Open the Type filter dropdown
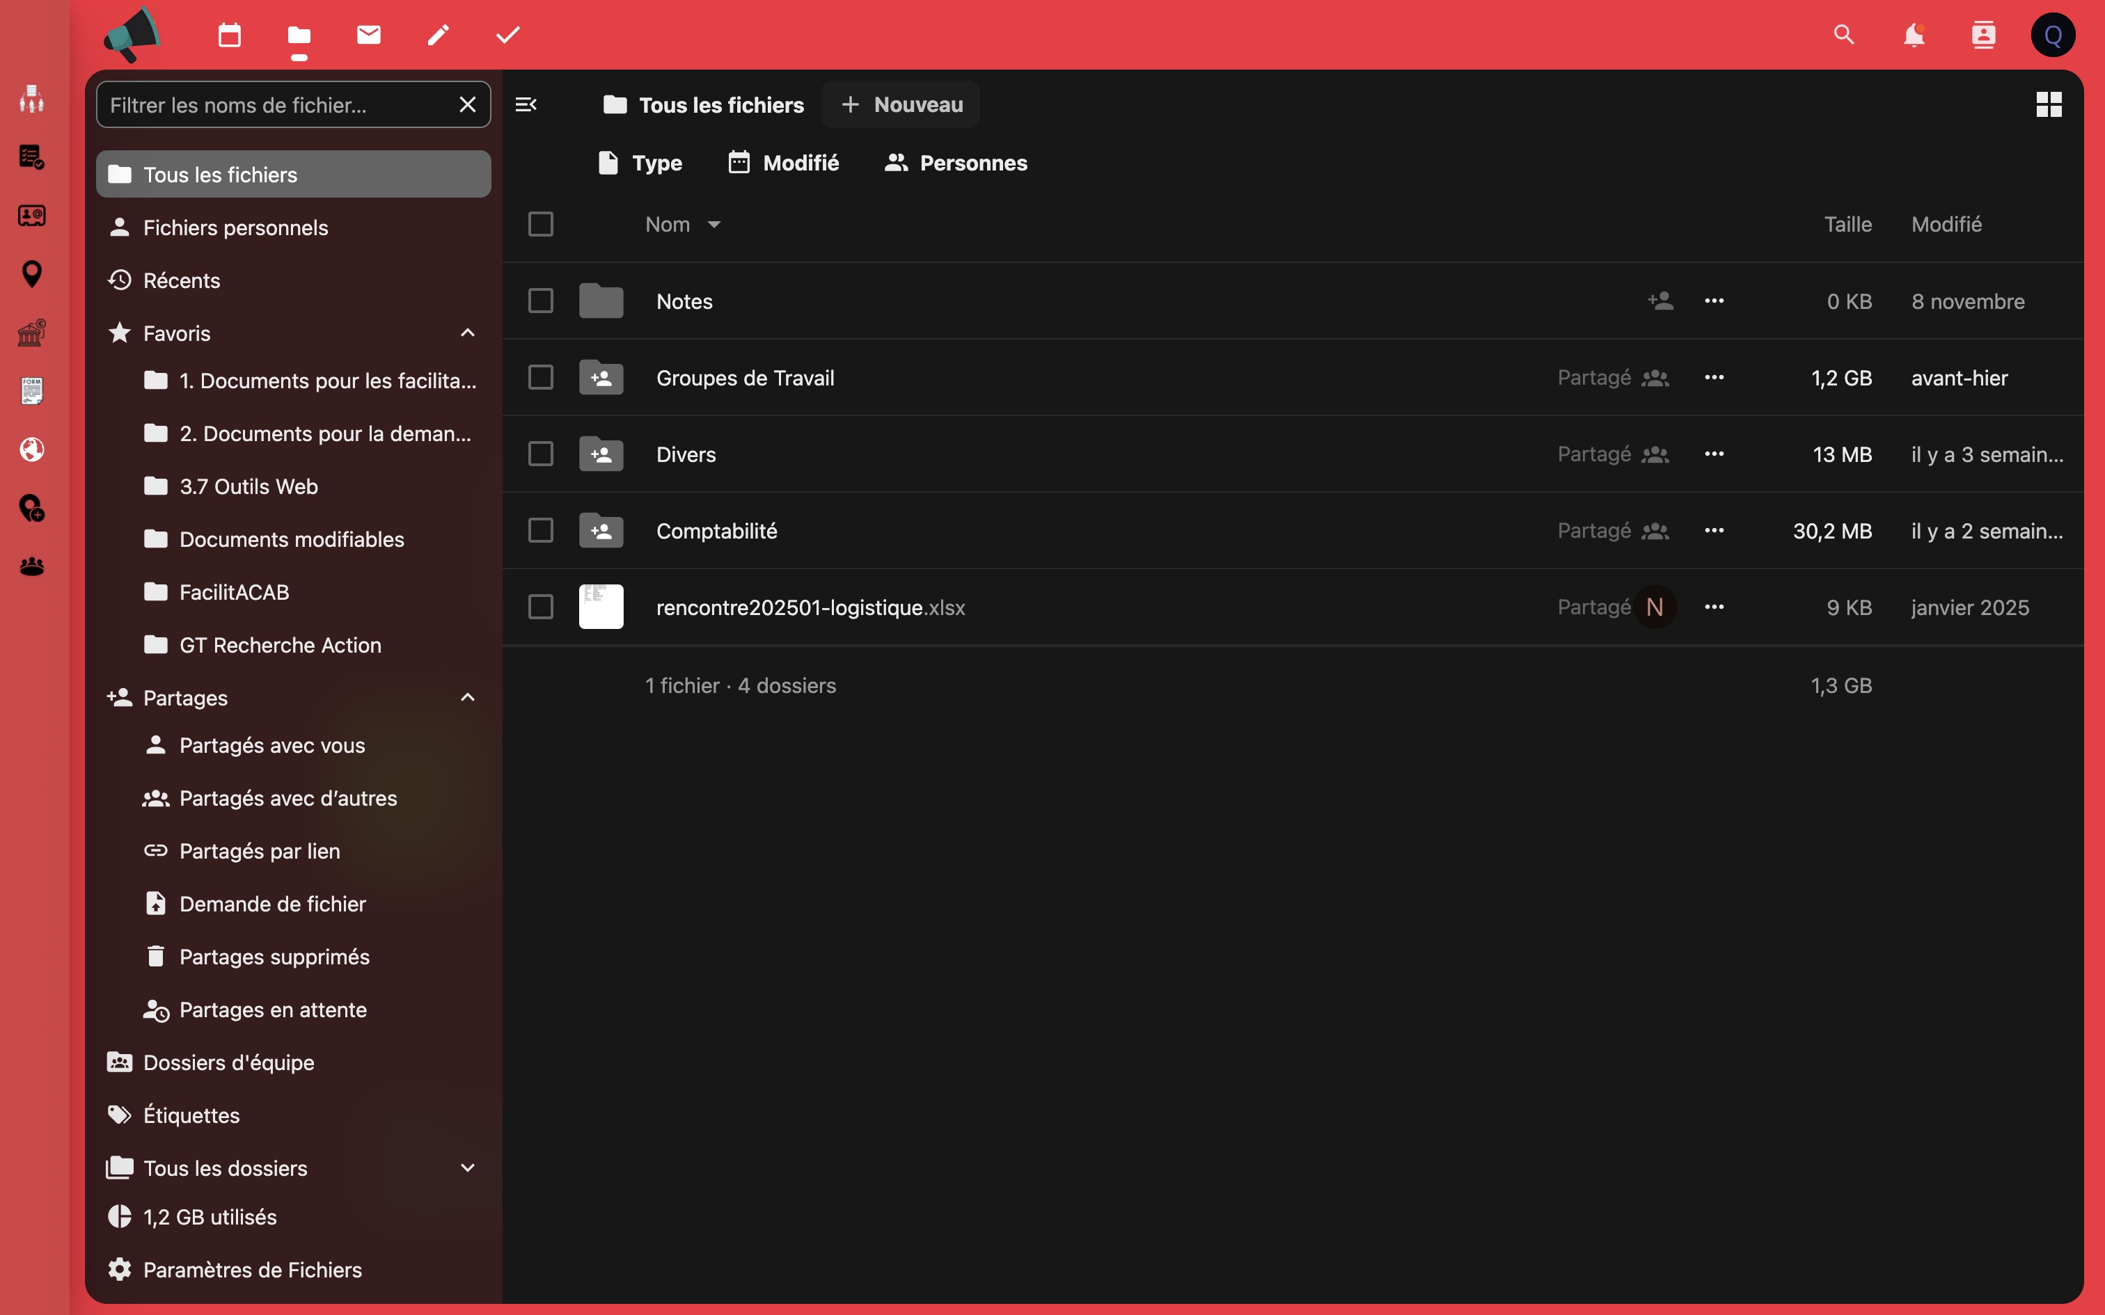The width and height of the screenshot is (2105, 1315). 641,163
